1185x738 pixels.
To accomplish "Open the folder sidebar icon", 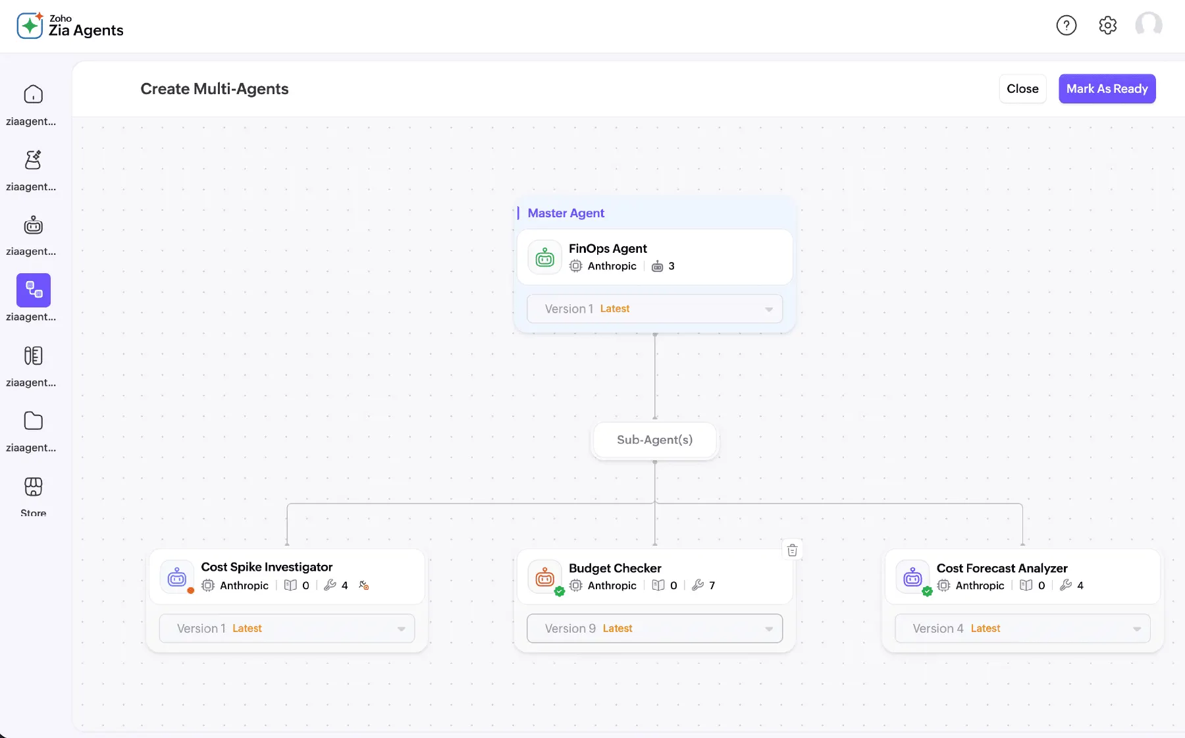I will click(33, 421).
